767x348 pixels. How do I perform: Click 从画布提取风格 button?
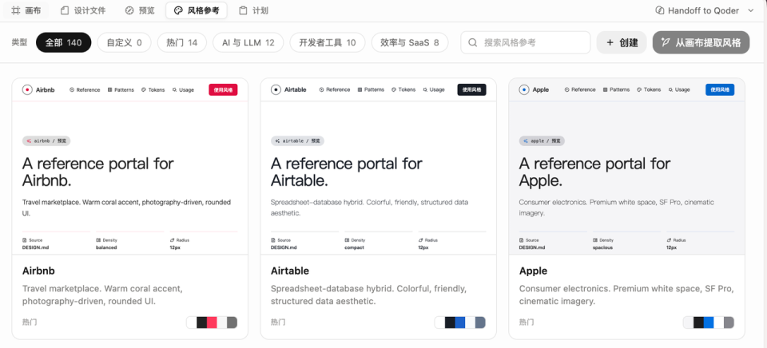click(x=701, y=42)
